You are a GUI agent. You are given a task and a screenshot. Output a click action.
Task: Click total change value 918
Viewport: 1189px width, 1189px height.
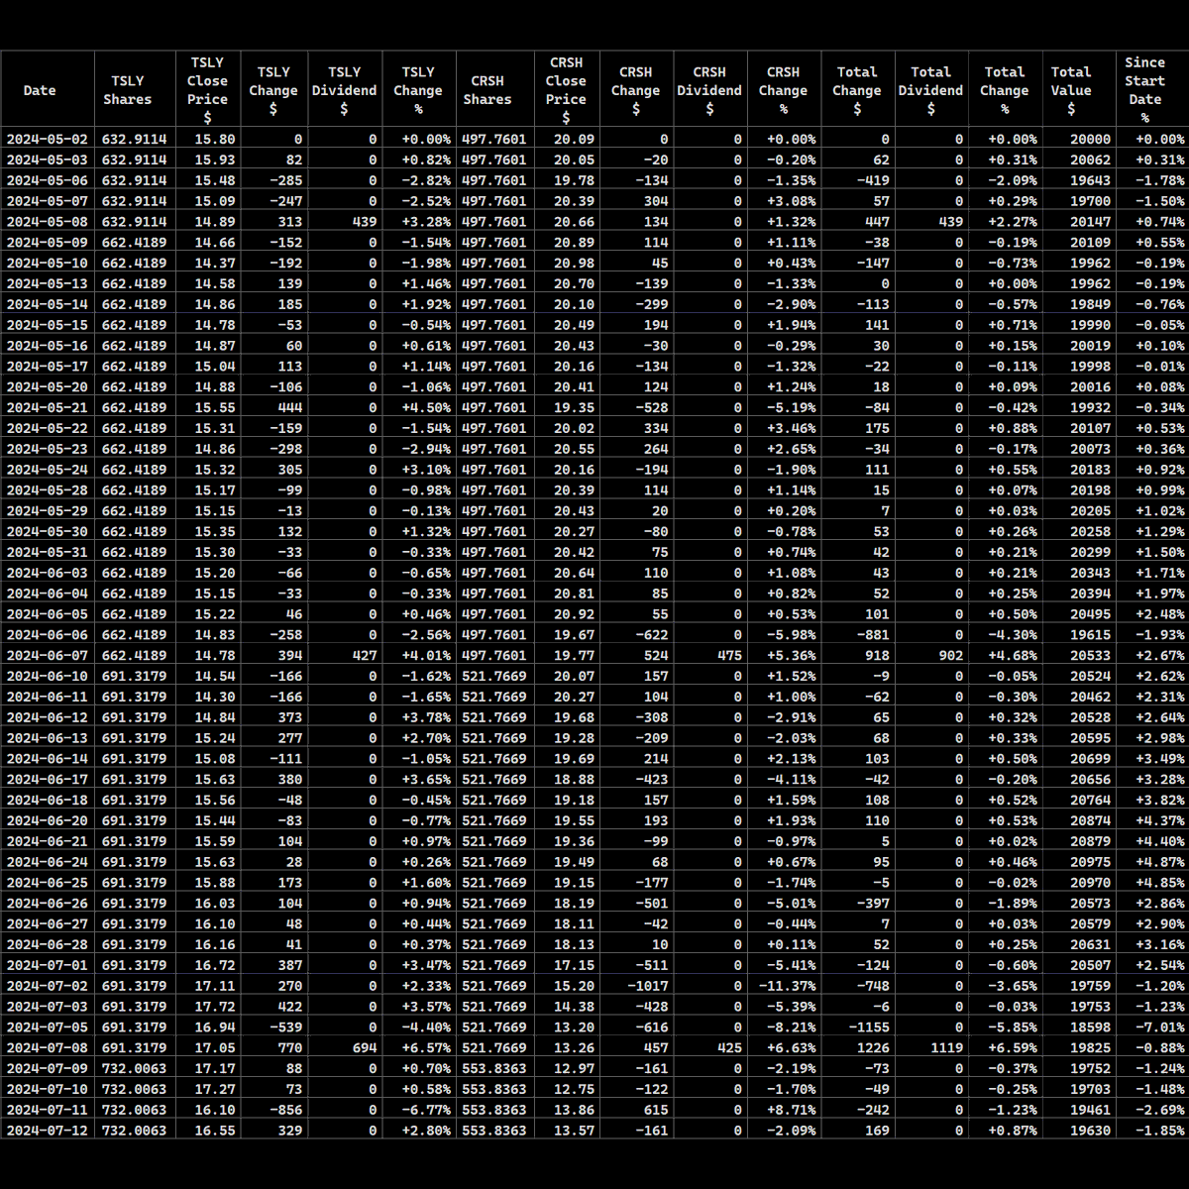(x=878, y=656)
